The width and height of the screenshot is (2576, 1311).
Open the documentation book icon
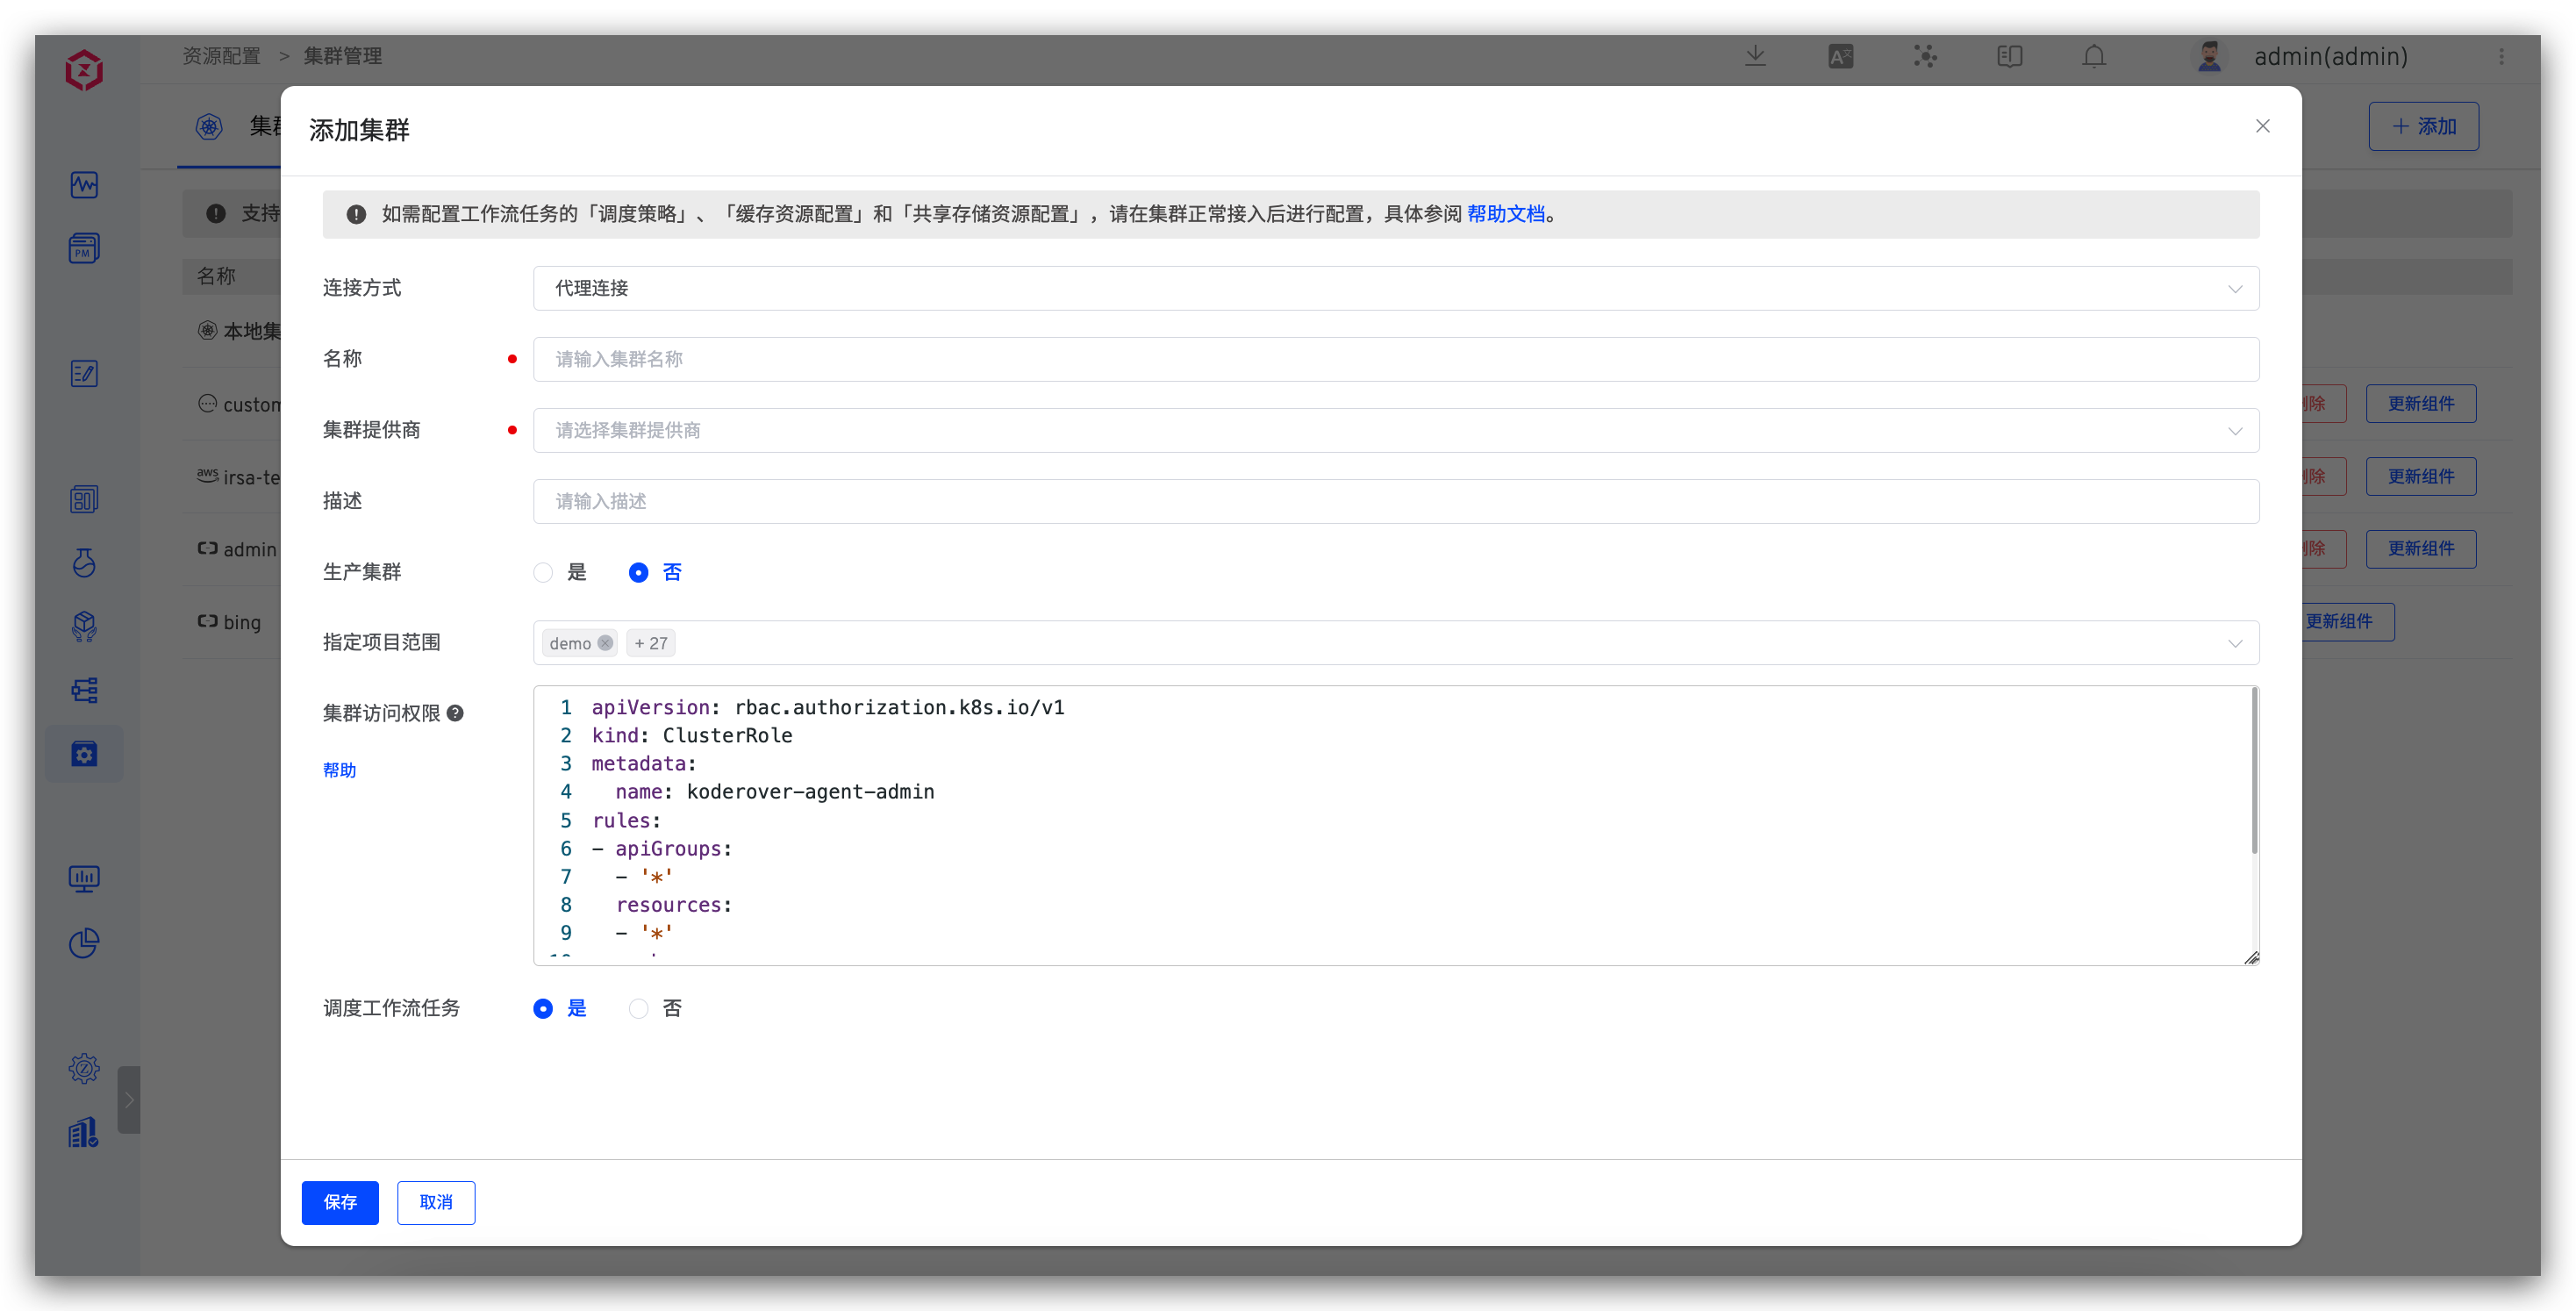pyautogui.click(x=2009, y=57)
